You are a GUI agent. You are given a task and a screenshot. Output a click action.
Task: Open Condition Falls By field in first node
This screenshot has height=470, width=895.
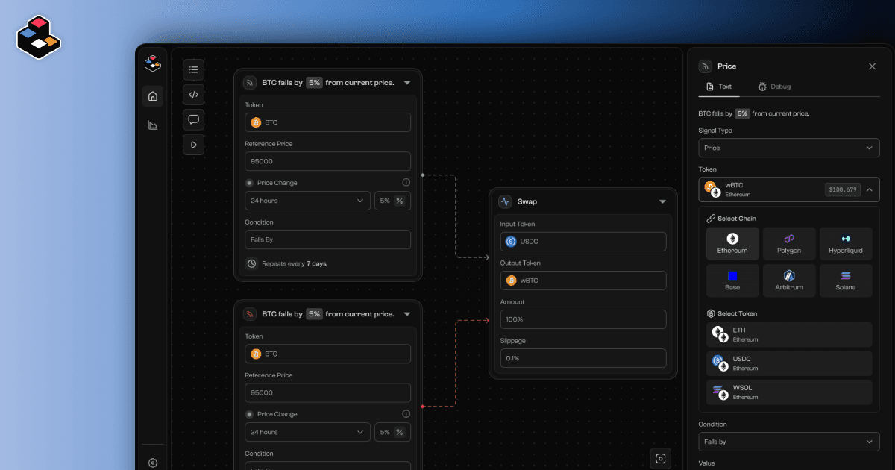(x=327, y=239)
